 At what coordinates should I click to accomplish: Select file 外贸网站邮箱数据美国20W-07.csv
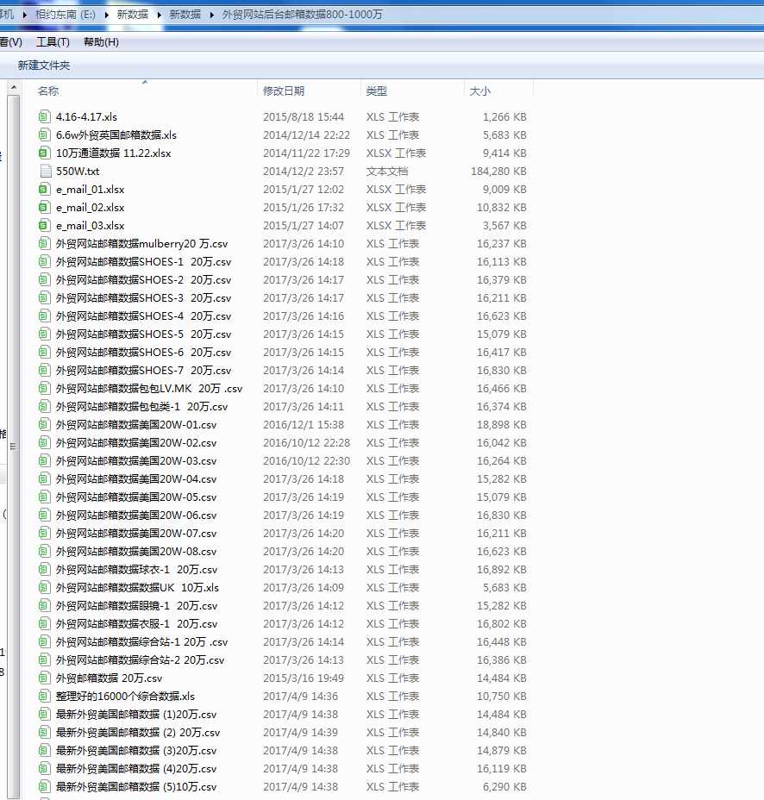click(x=136, y=533)
